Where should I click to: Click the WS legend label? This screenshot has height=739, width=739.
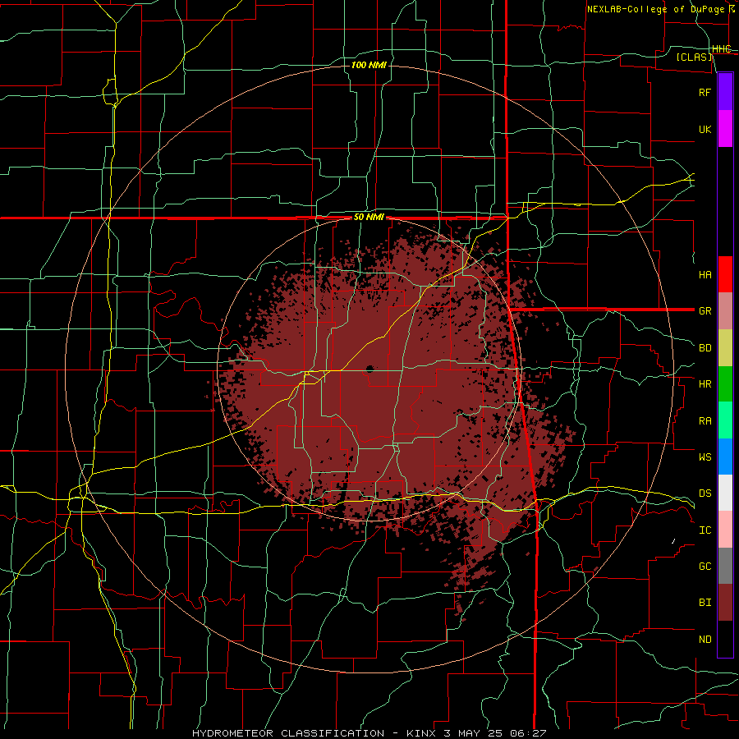(x=705, y=457)
